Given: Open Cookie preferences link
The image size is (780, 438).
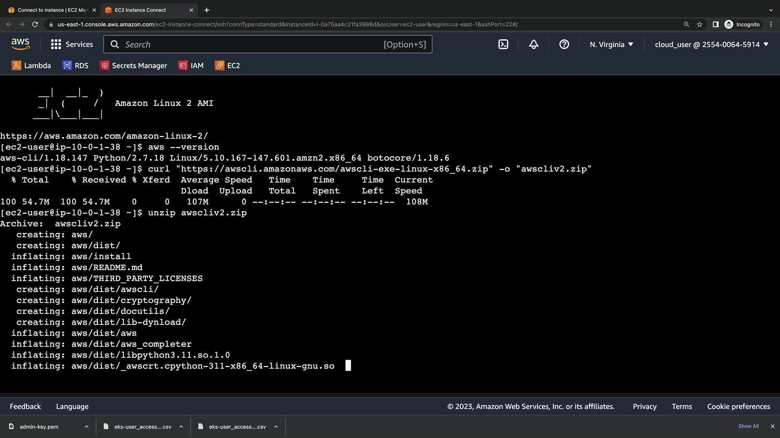Looking at the screenshot, I should [738, 406].
